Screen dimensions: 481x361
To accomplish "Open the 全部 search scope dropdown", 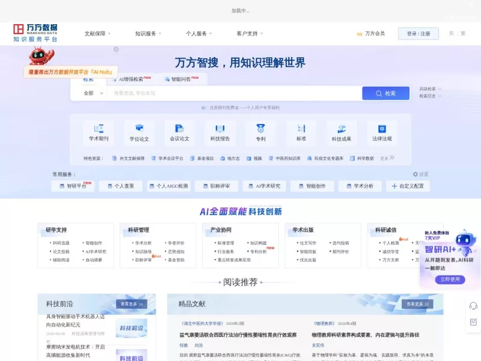I will point(93,93).
